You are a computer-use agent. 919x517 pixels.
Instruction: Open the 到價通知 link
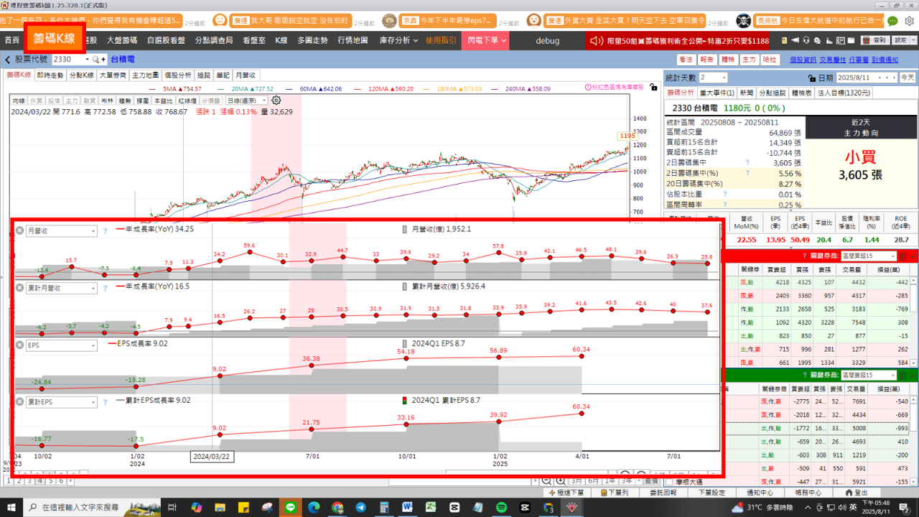885,60
